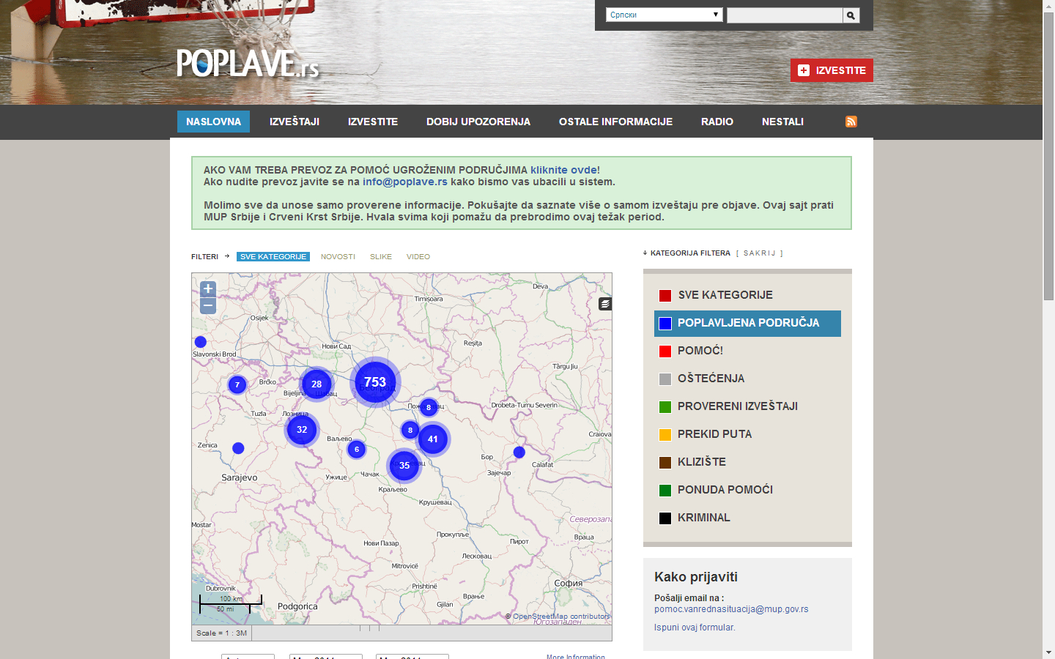Select the PONUDA POMOĆI category

(747, 490)
